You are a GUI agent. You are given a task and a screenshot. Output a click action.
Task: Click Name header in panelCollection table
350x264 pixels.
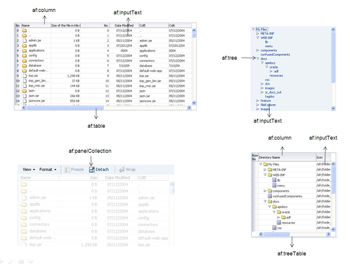tap(39, 177)
